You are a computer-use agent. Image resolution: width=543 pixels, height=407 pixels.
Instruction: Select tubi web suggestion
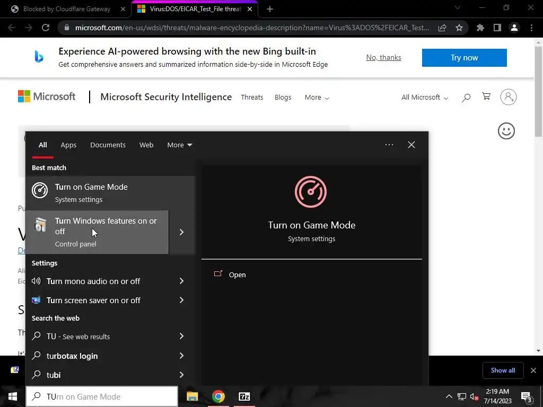[x=54, y=375]
